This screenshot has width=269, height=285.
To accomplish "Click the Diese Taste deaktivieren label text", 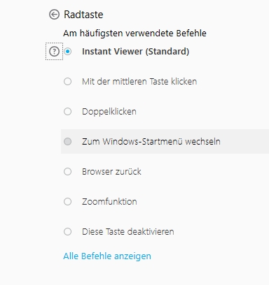I will 128,232.
